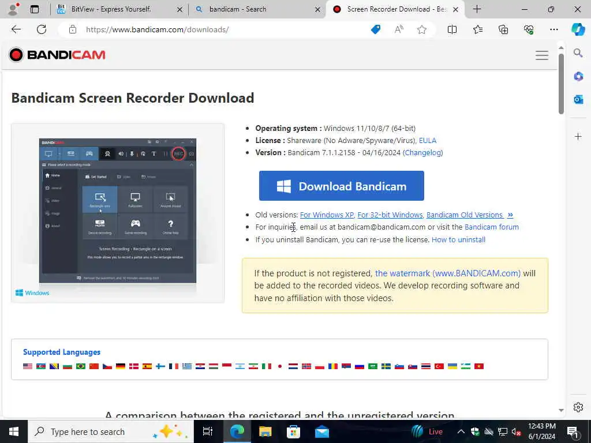591x443 pixels.
Task: Open Browser essentials heart icon
Action: tap(529, 29)
